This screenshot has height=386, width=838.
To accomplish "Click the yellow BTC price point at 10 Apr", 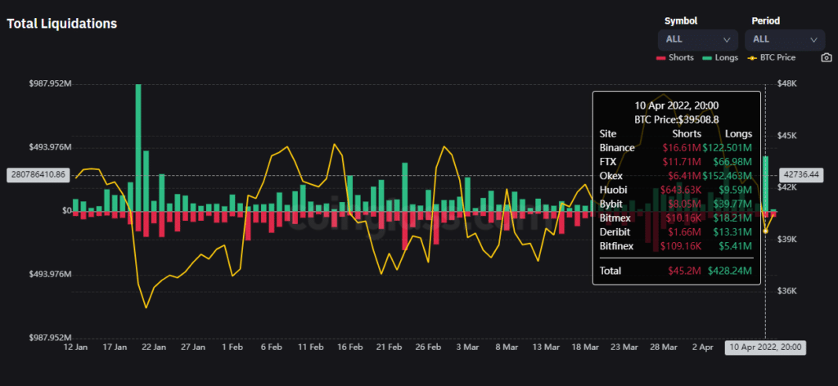I will [765, 231].
